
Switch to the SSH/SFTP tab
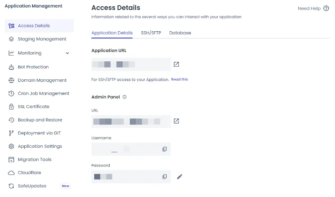pos(151,33)
